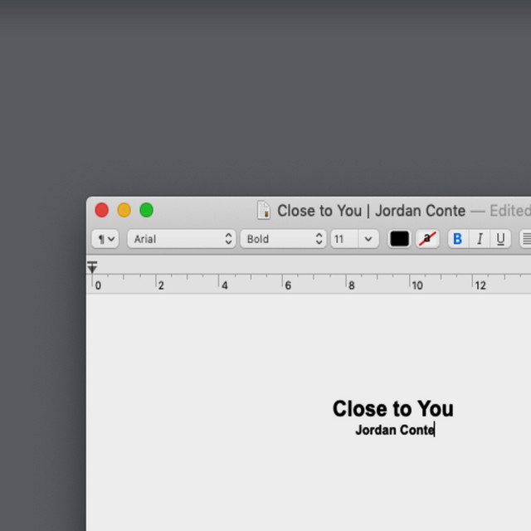The image size is (531, 531).
Task: Click the Jordan Conte line in the document
Action: 395,430
